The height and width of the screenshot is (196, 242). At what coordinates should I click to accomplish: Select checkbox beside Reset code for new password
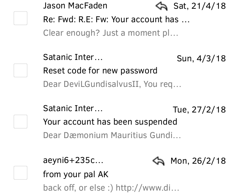(21, 70)
